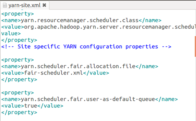
Task: Click the property tag above user-as-default-queue
Action: click(x=18, y=93)
